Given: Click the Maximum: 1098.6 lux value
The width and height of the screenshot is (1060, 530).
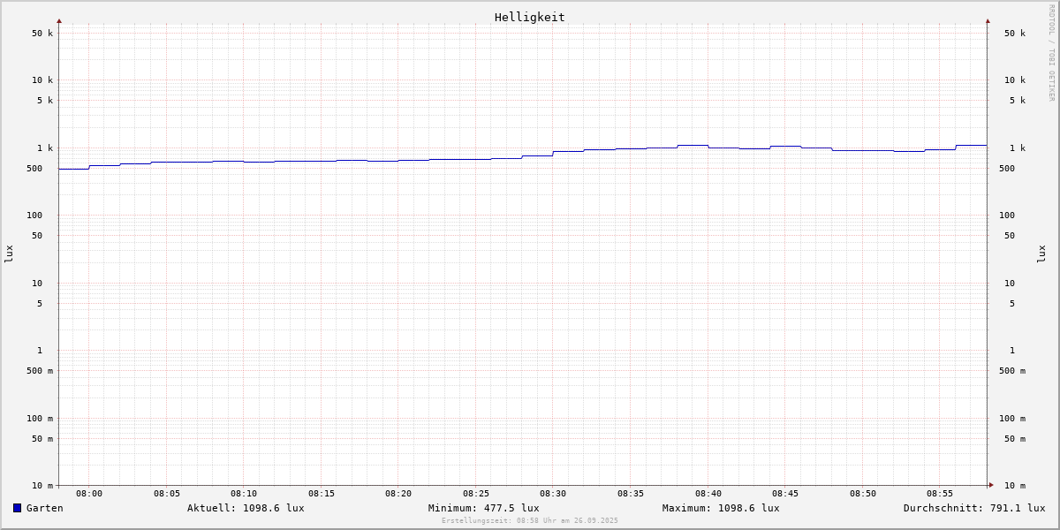Looking at the screenshot, I should [x=721, y=508].
